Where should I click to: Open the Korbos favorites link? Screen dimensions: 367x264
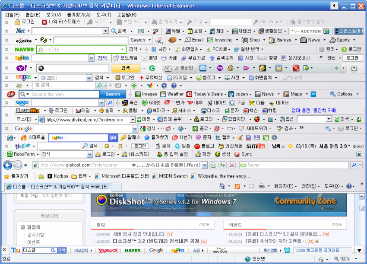[58, 176]
